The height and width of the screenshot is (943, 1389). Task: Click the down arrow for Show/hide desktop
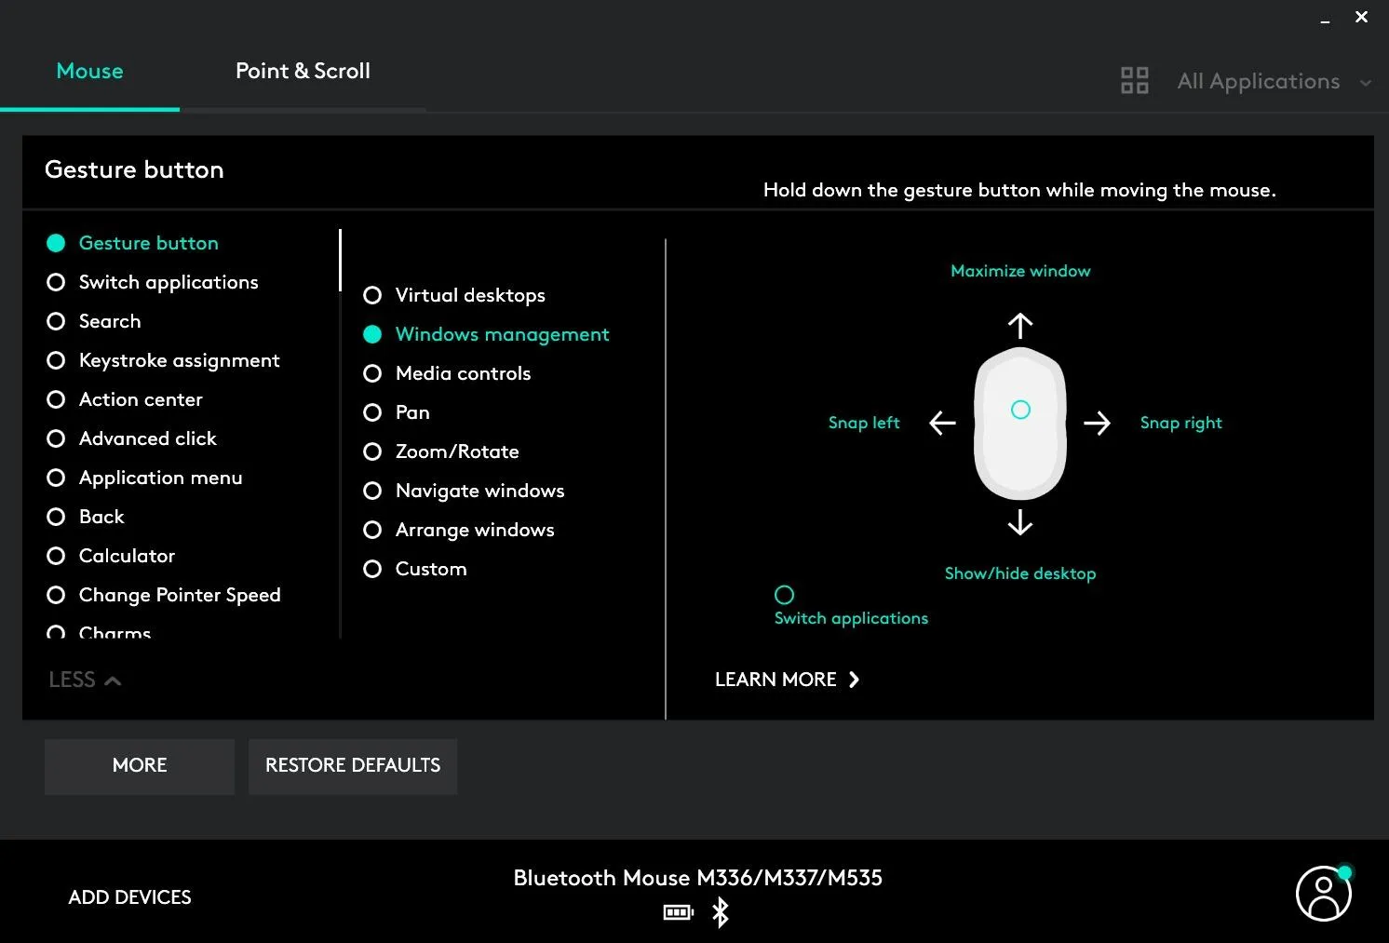tap(1020, 522)
